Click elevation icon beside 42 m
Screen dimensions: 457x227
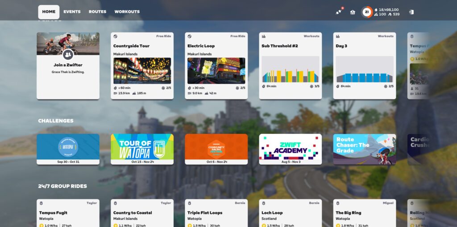click(x=207, y=93)
